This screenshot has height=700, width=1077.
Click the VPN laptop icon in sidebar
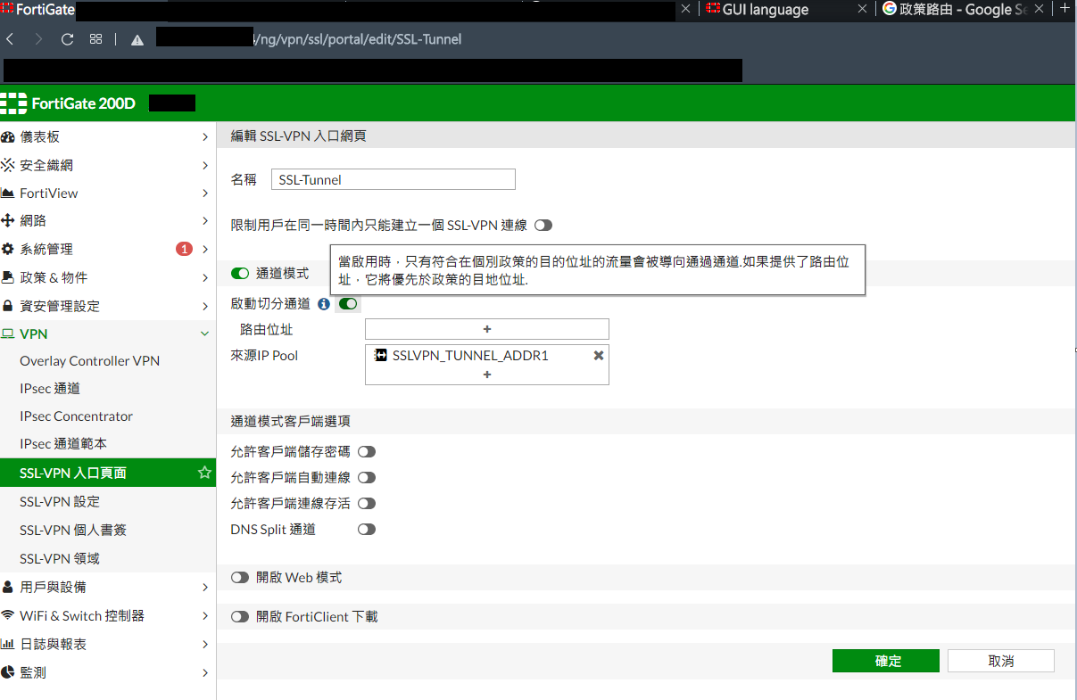[x=8, y=334]
